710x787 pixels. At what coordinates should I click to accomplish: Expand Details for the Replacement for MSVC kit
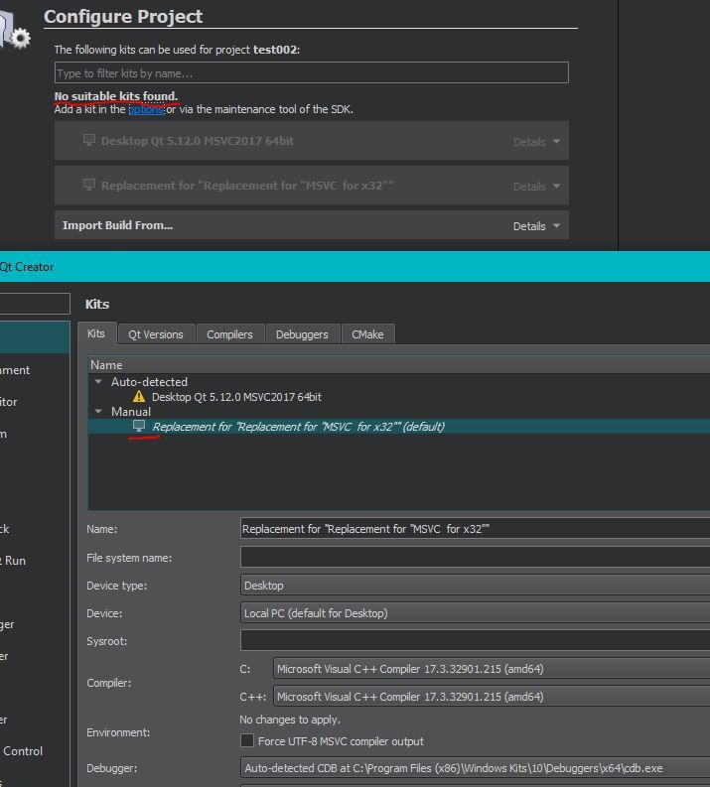point(536,187)
